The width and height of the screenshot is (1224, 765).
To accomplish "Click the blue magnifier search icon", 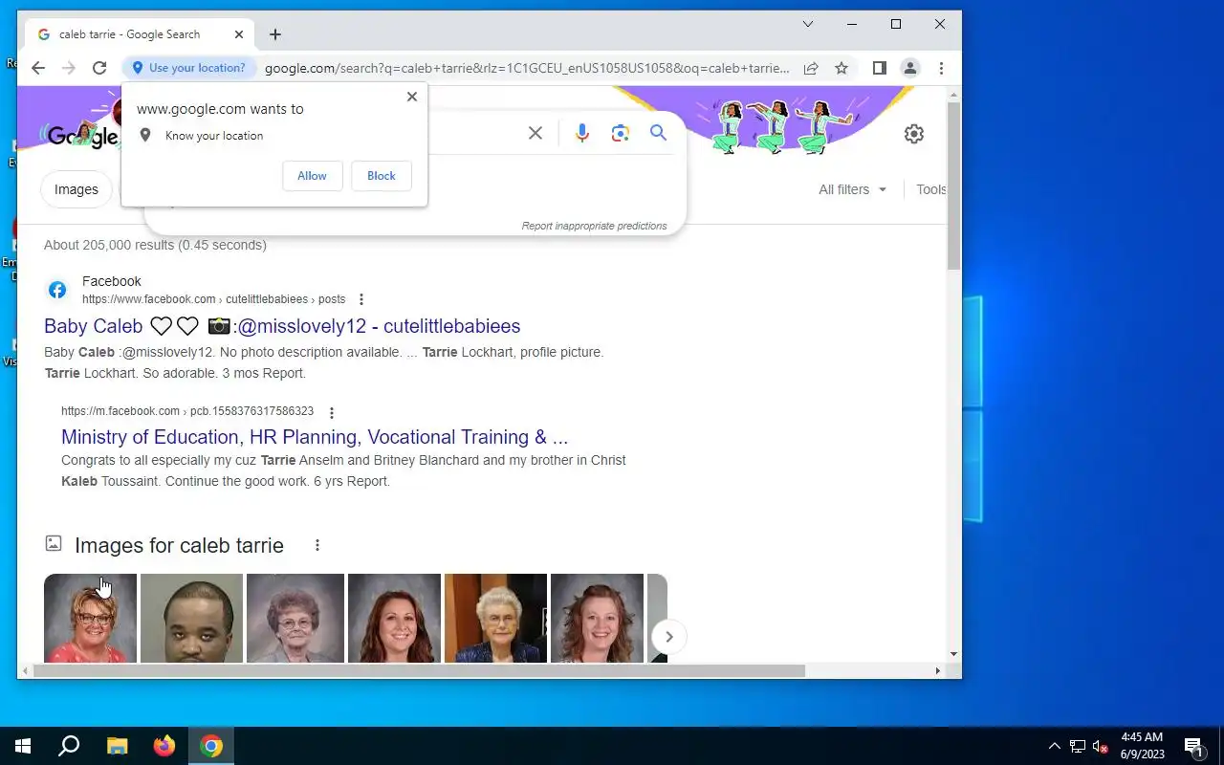I will [659, 133].
